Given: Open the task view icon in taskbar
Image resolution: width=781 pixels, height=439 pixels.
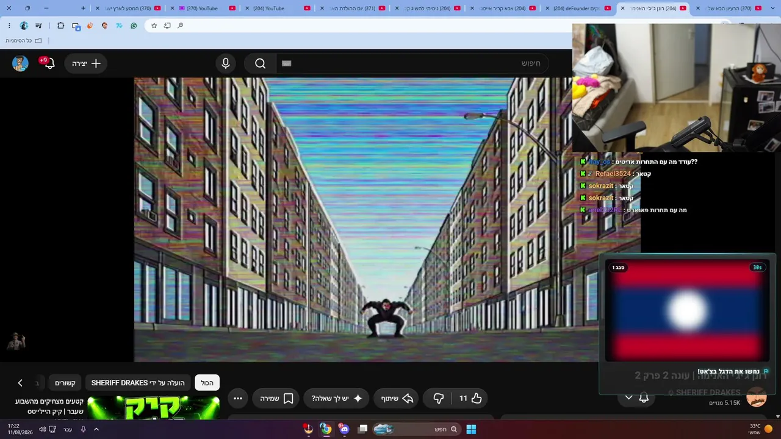Looking at the screenshot, I should [362, 429].
